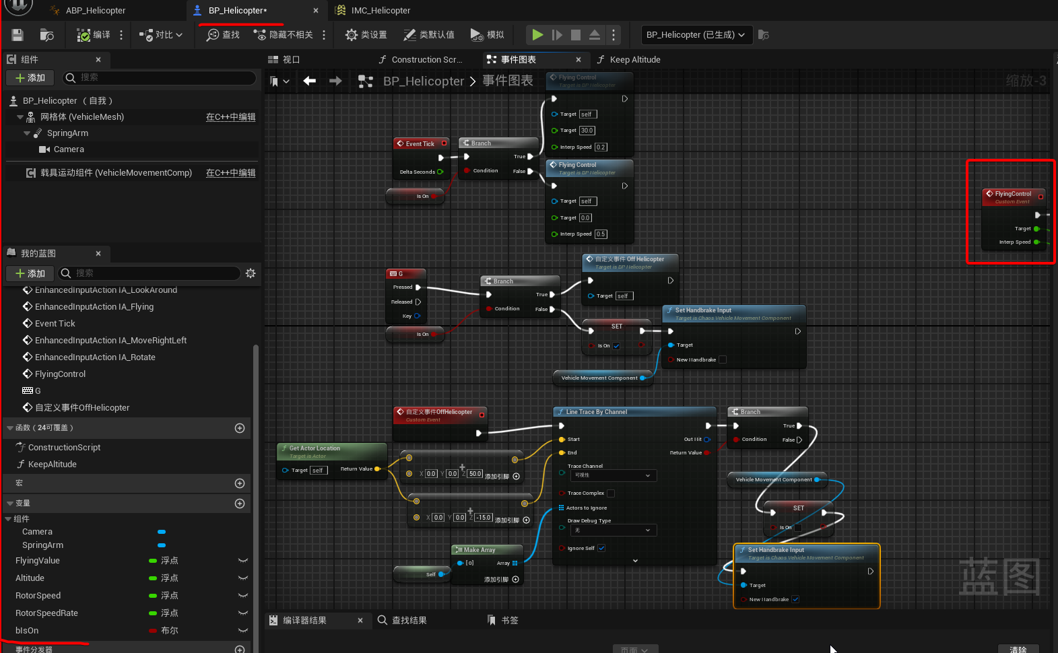Switch to IMC_Helicopter tab
Screen dimensions: 1058x653
click(x=381, y=10)
